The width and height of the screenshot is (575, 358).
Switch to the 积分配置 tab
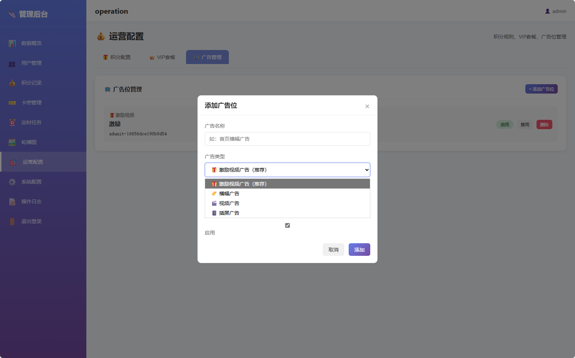[117, 58]
